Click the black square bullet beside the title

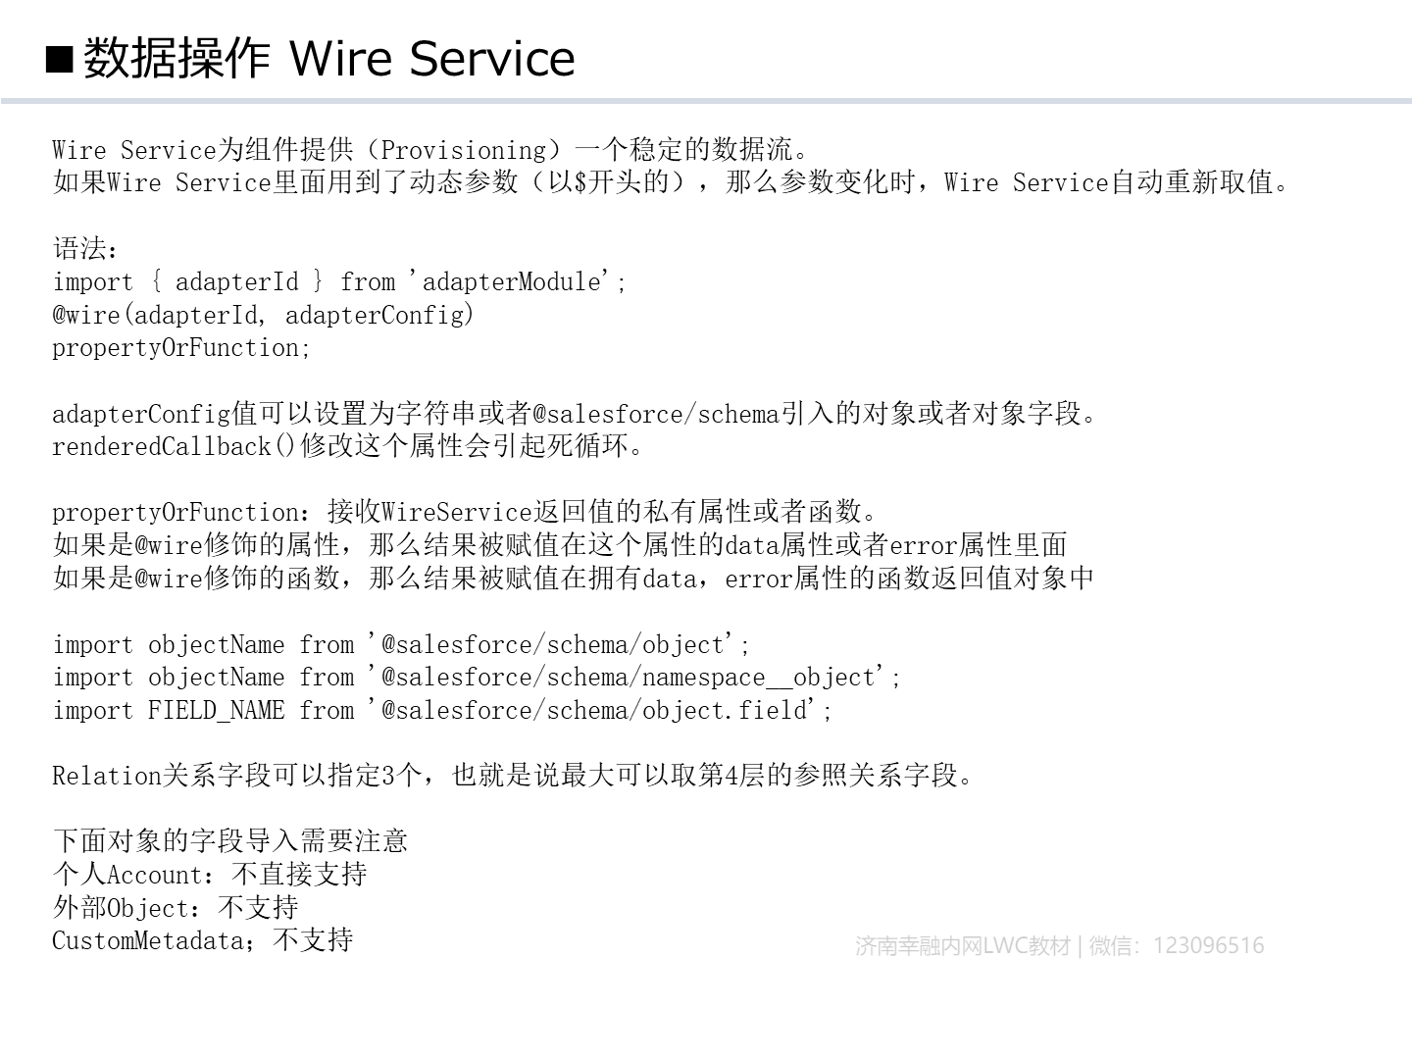(x=61, y=61)
